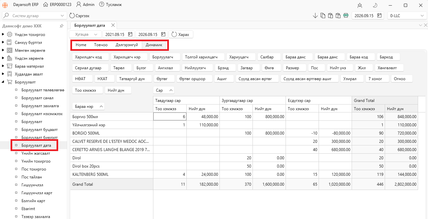Select the Хөнгөлөлт field button
The height and width of the screenshot is (219, 428).
pos(390,68)
